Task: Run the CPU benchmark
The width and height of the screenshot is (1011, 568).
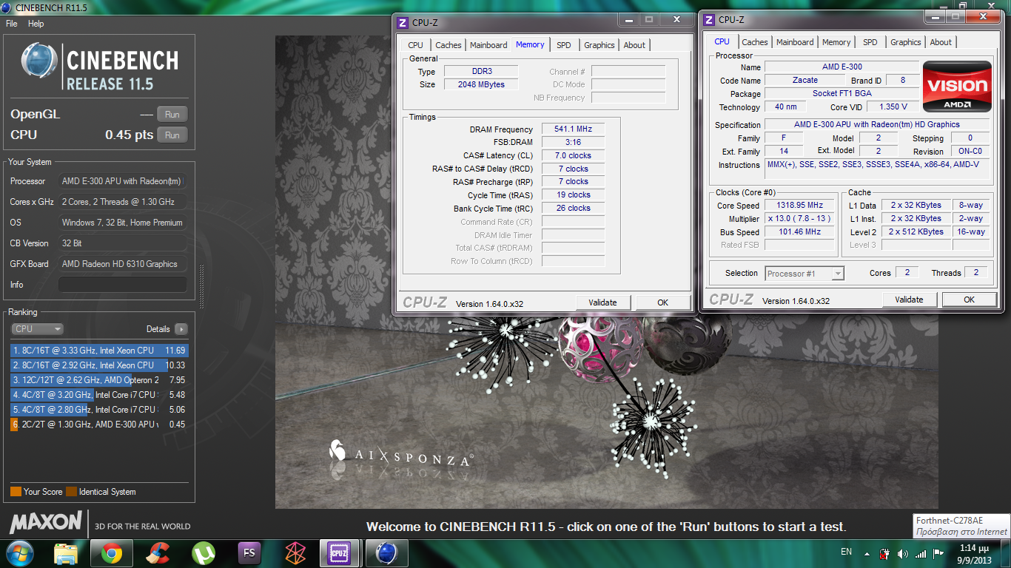Action: click(172, 135)
